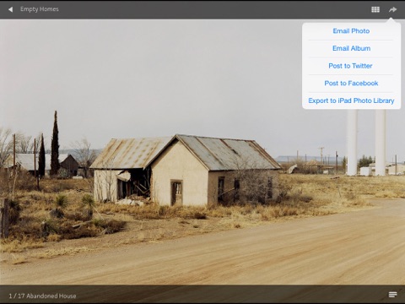This screenshot has height=304, width=405.
Task: Tap the dirt road in the photo
Action: tap(225, 253)
